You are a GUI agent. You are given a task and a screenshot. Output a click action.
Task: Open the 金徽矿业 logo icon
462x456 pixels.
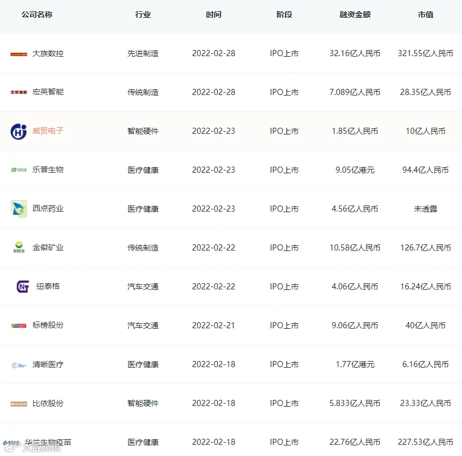18,247
